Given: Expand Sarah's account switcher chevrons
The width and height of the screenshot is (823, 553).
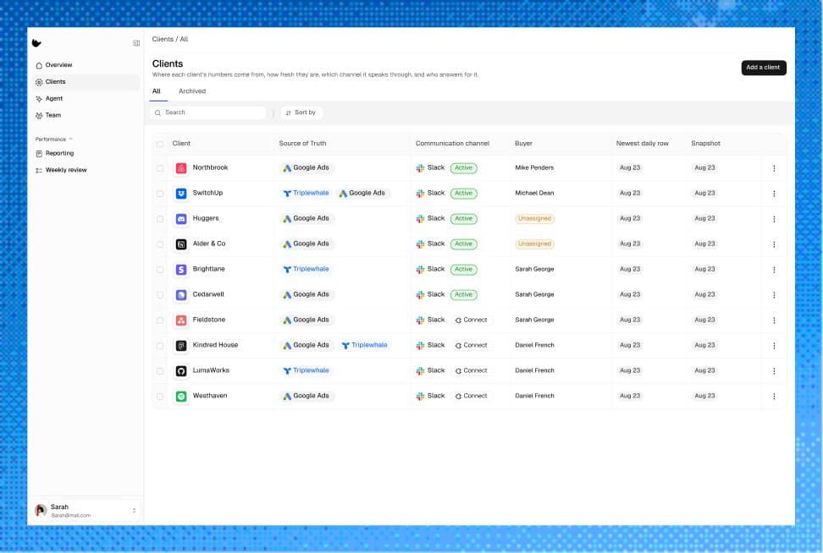Looking at the screenshot, I should click(x=135, y=511).
